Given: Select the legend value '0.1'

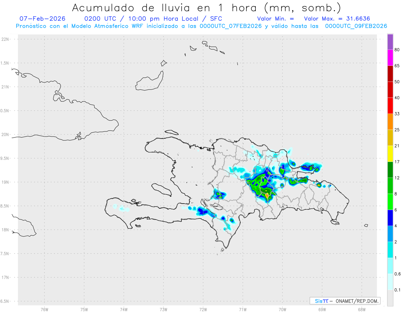Looking at the screenshot, I should [398, 290].
